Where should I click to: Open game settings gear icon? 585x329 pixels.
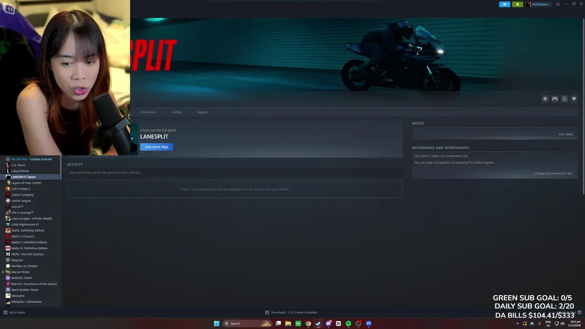point(545,99)
